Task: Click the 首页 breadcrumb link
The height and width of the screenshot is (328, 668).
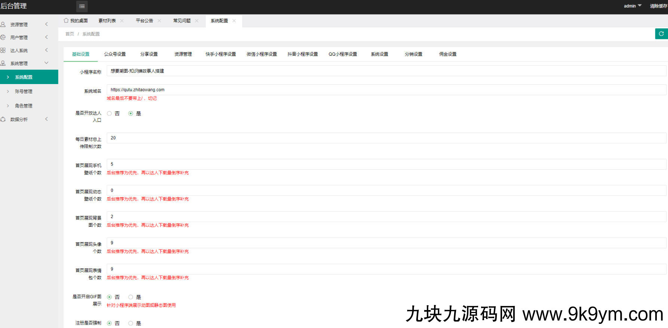Action: [70, 34]
